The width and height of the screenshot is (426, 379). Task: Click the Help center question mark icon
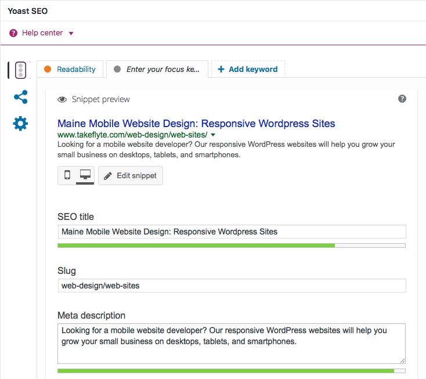(13, 33)
